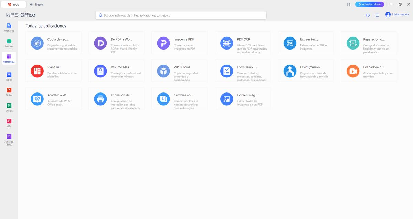Open the headset support icon
Viewport: 413px width, 219px height.
(x=368, y=15)
